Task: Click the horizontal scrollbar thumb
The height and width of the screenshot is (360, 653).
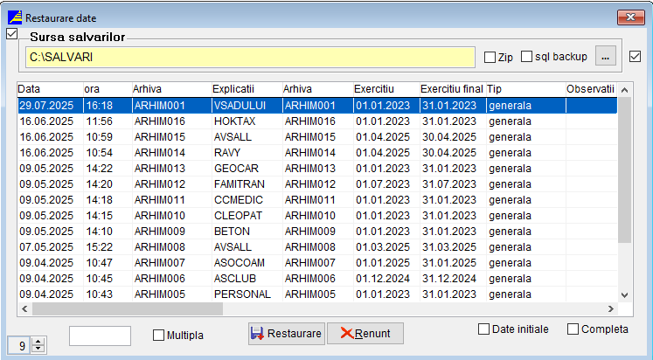Action: point(128,308)
